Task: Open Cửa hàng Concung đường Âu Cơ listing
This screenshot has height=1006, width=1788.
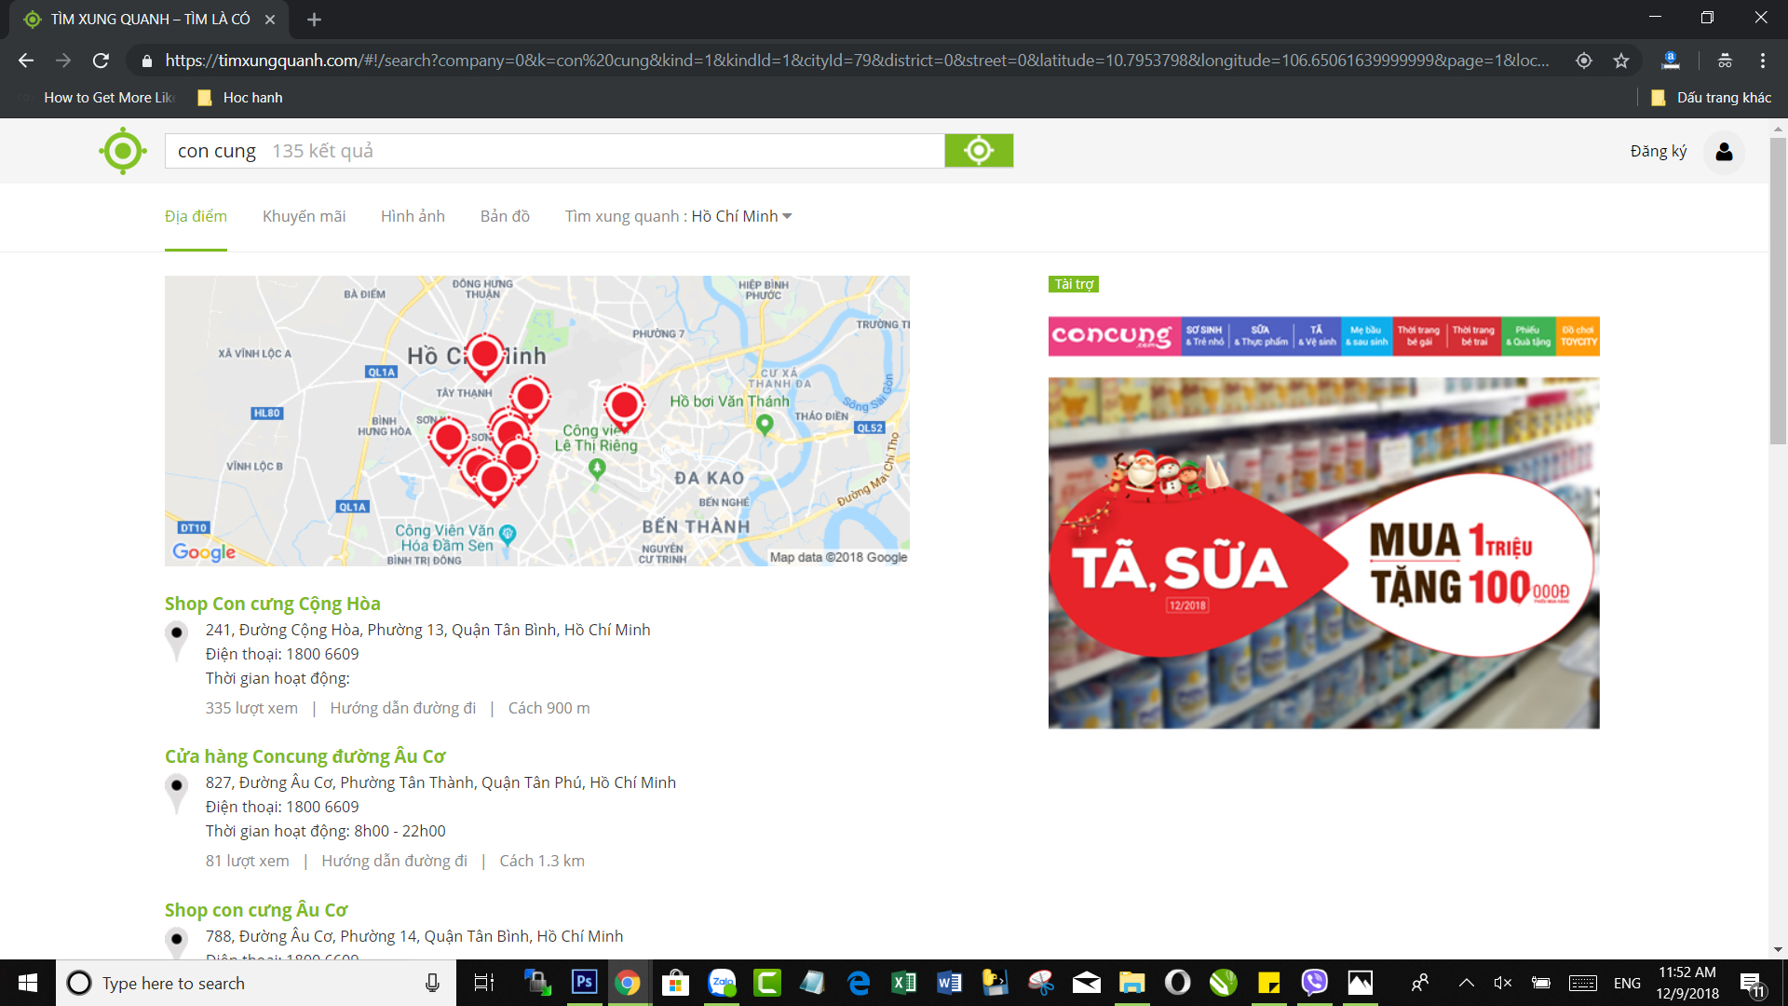Action: [305, 756]
